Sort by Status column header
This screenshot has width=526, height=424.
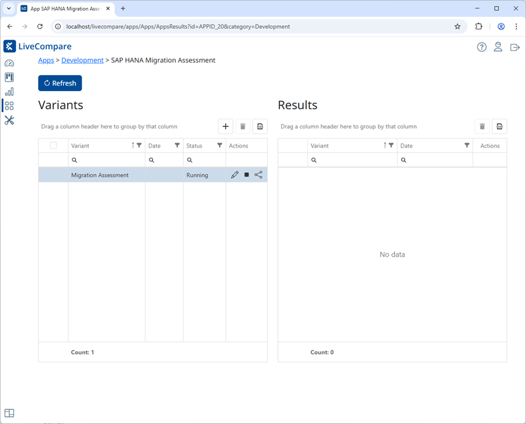click(194, 146)
